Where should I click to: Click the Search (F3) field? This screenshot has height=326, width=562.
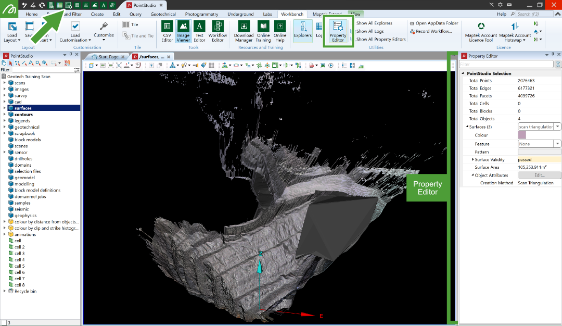coord(533,14)
